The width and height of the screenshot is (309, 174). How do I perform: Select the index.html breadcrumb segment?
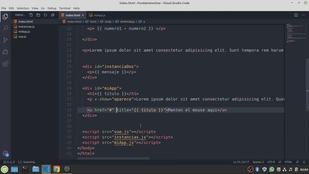coord(72,21)
